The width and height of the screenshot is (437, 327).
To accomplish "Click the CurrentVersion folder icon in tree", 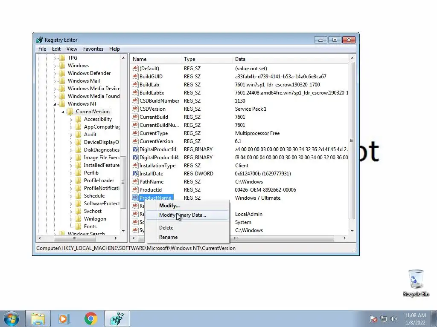I will coord(70,112).
